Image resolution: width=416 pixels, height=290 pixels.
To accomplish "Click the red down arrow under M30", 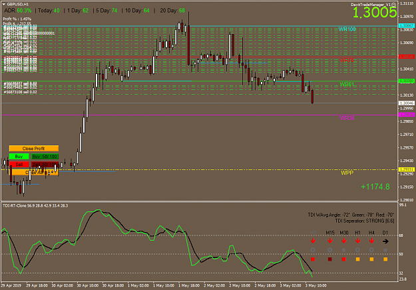I will point(344,241).
